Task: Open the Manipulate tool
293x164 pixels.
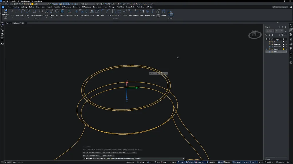Action: [x=70, y=13]
